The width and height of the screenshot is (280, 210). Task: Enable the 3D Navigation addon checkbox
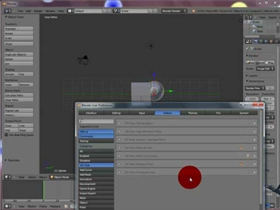click(x=254, y=123)
